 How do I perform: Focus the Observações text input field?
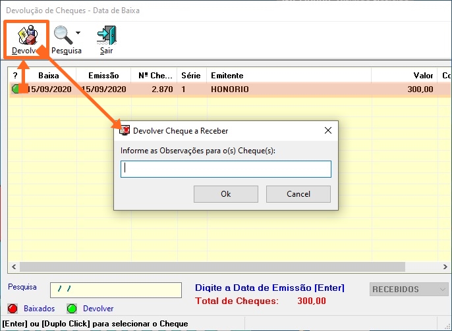pyautogui.click(x=225, y=169)
